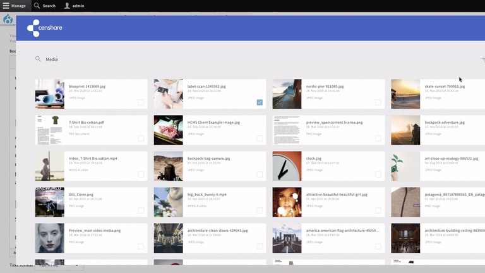Open the art-close-up-ecology-886521.jpg plant thumbnail
The width and height of the screenshot is (485, 273).
coord(405,166)
